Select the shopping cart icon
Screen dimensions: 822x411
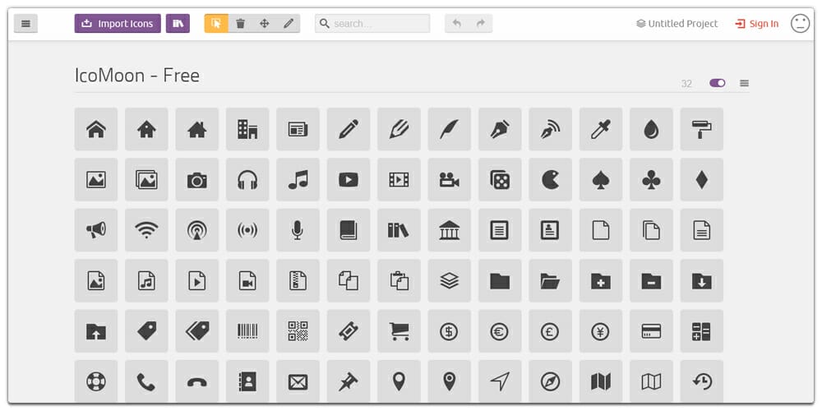pos(399,330)
